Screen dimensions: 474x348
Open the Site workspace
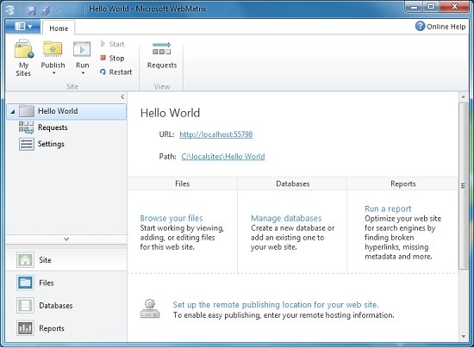pos(65,260)
